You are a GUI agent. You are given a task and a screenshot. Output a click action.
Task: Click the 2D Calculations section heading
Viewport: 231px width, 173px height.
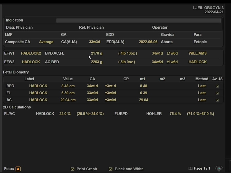pyautogui.click(x=17, y=107)
